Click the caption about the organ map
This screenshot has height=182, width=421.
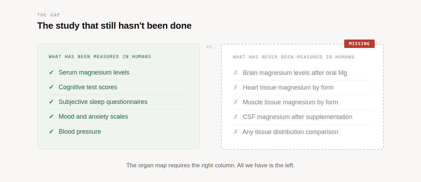[210, 165]
